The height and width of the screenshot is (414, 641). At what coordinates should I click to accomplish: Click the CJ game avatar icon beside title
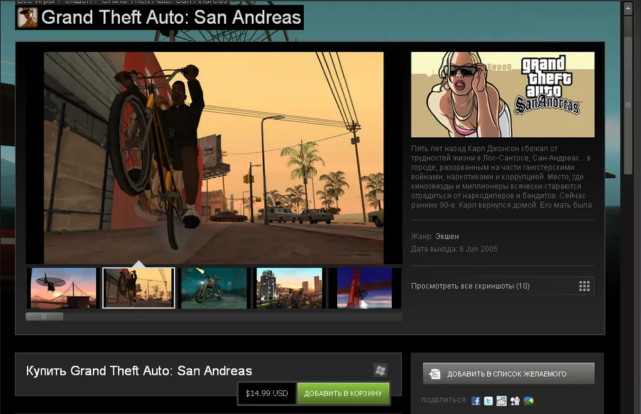point(28,17)
